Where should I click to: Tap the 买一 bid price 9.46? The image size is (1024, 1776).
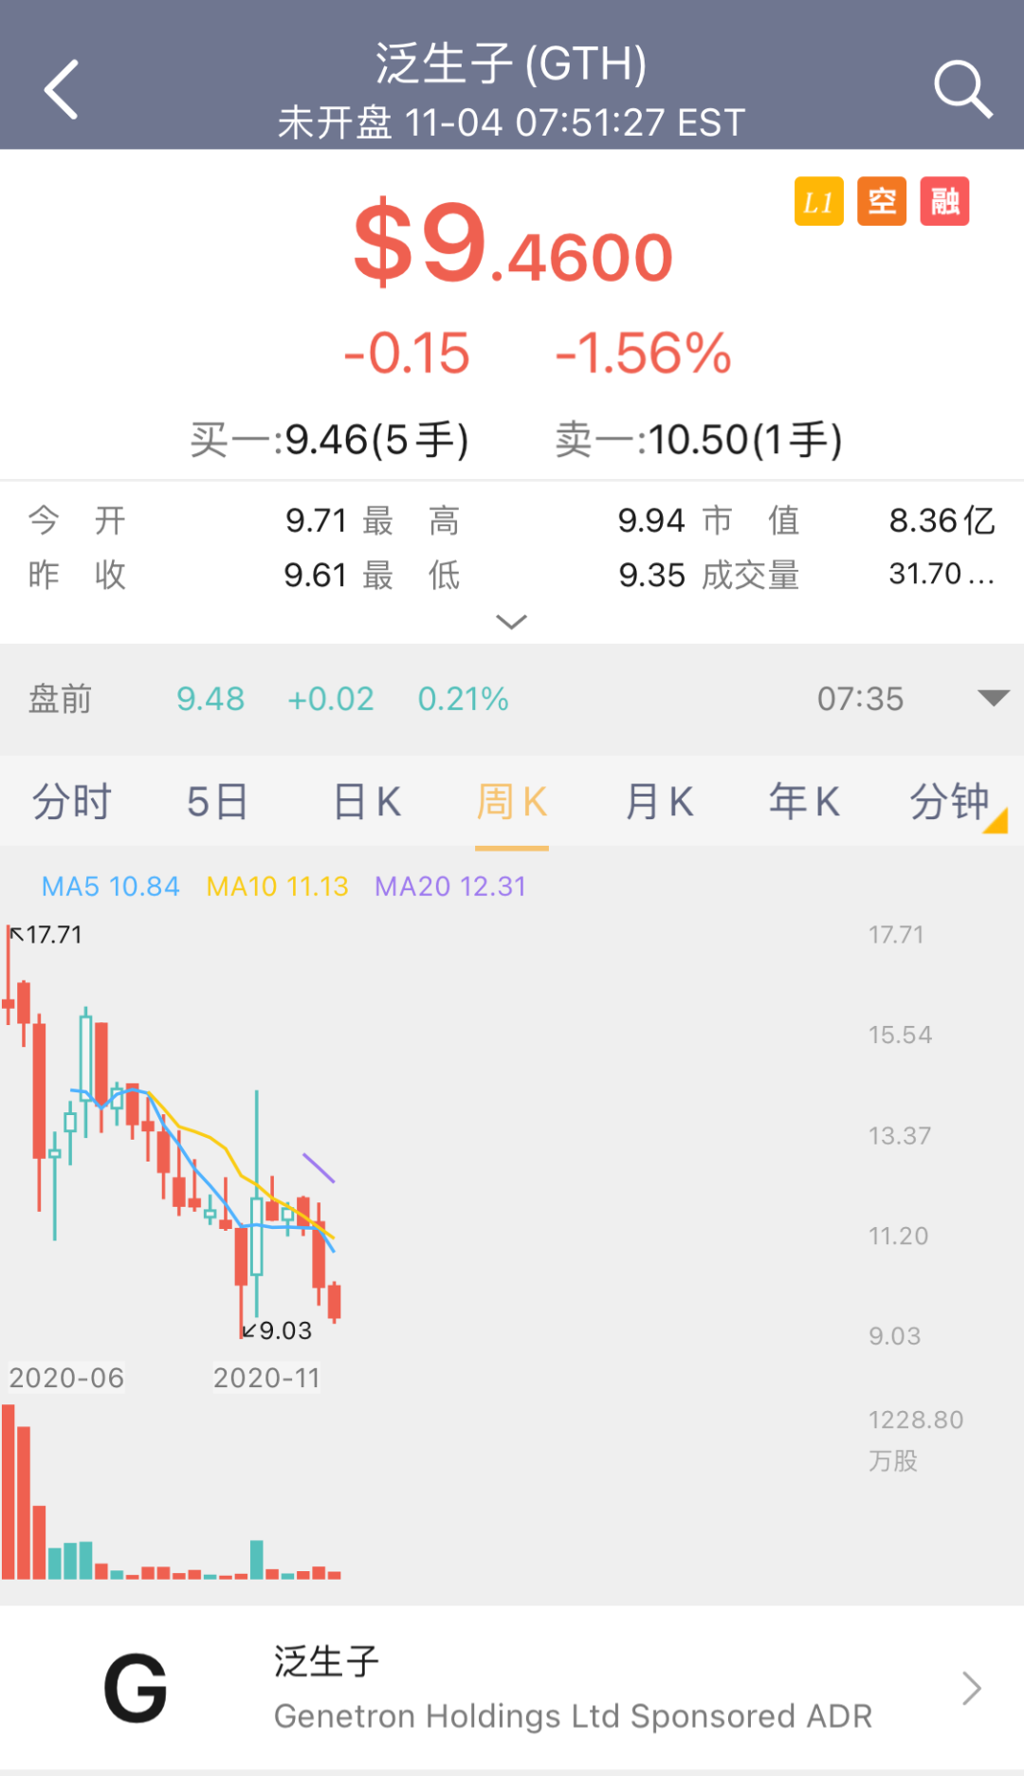pyautogui.click(x=329, y=440)
